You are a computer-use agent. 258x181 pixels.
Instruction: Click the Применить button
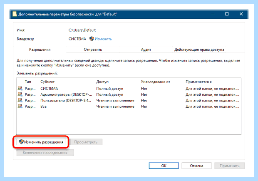tap(229, 166)
